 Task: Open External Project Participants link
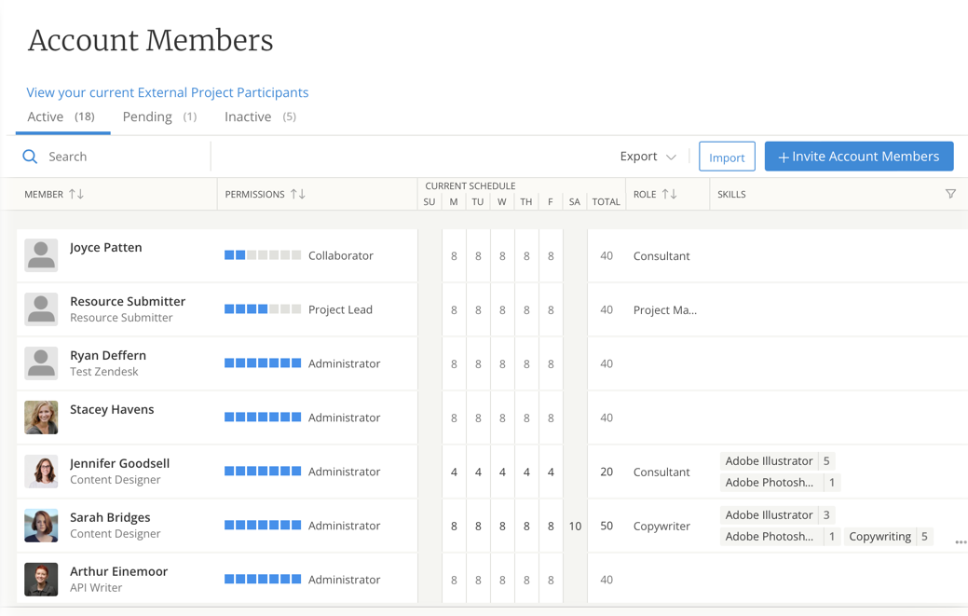pyautogui.click(x=168, y=92)
